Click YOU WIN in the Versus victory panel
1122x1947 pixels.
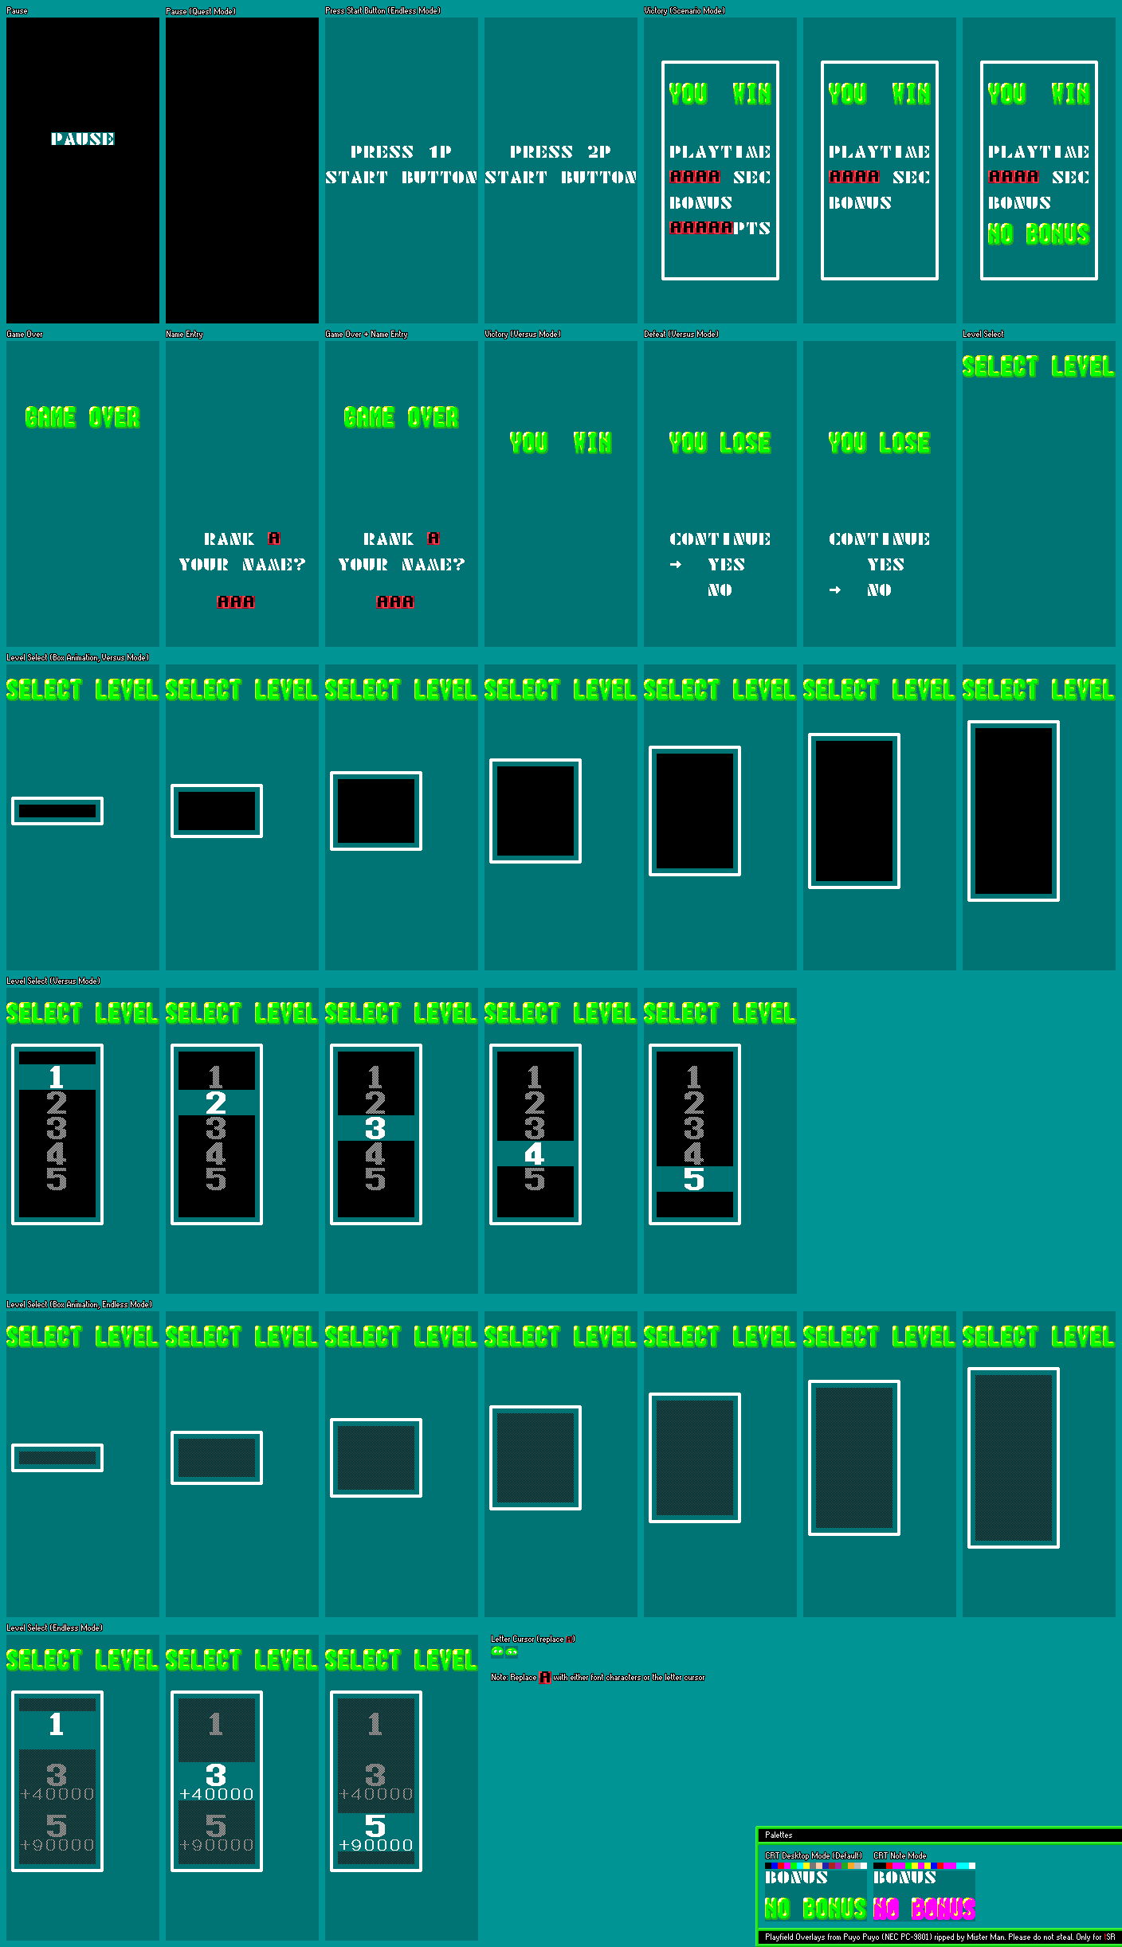561,442
